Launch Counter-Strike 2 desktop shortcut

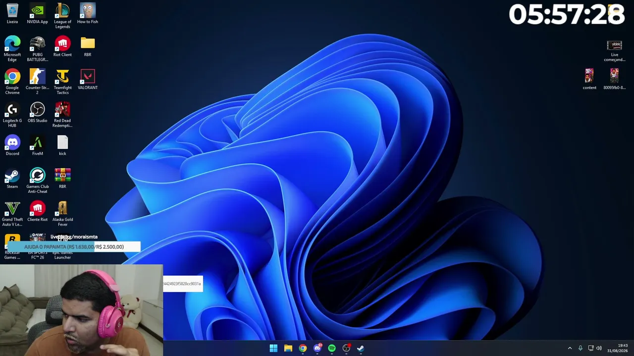pyautogui.click(x=38, y=82)
